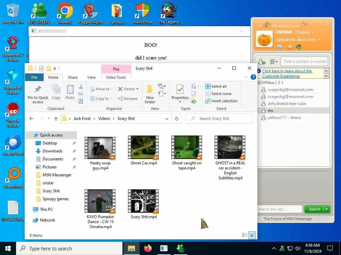Select This PC in navigation pane
The height and width of the screenshot is (255, 341).
(46, 209)
